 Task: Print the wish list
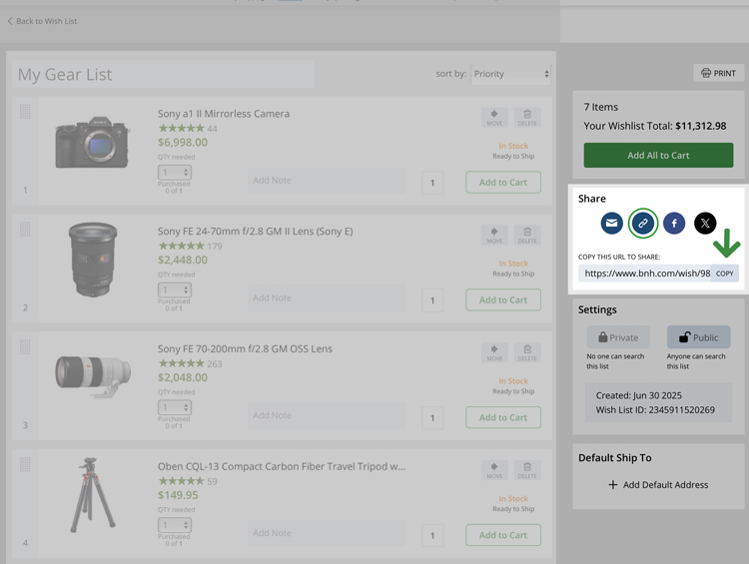(718, 73)
